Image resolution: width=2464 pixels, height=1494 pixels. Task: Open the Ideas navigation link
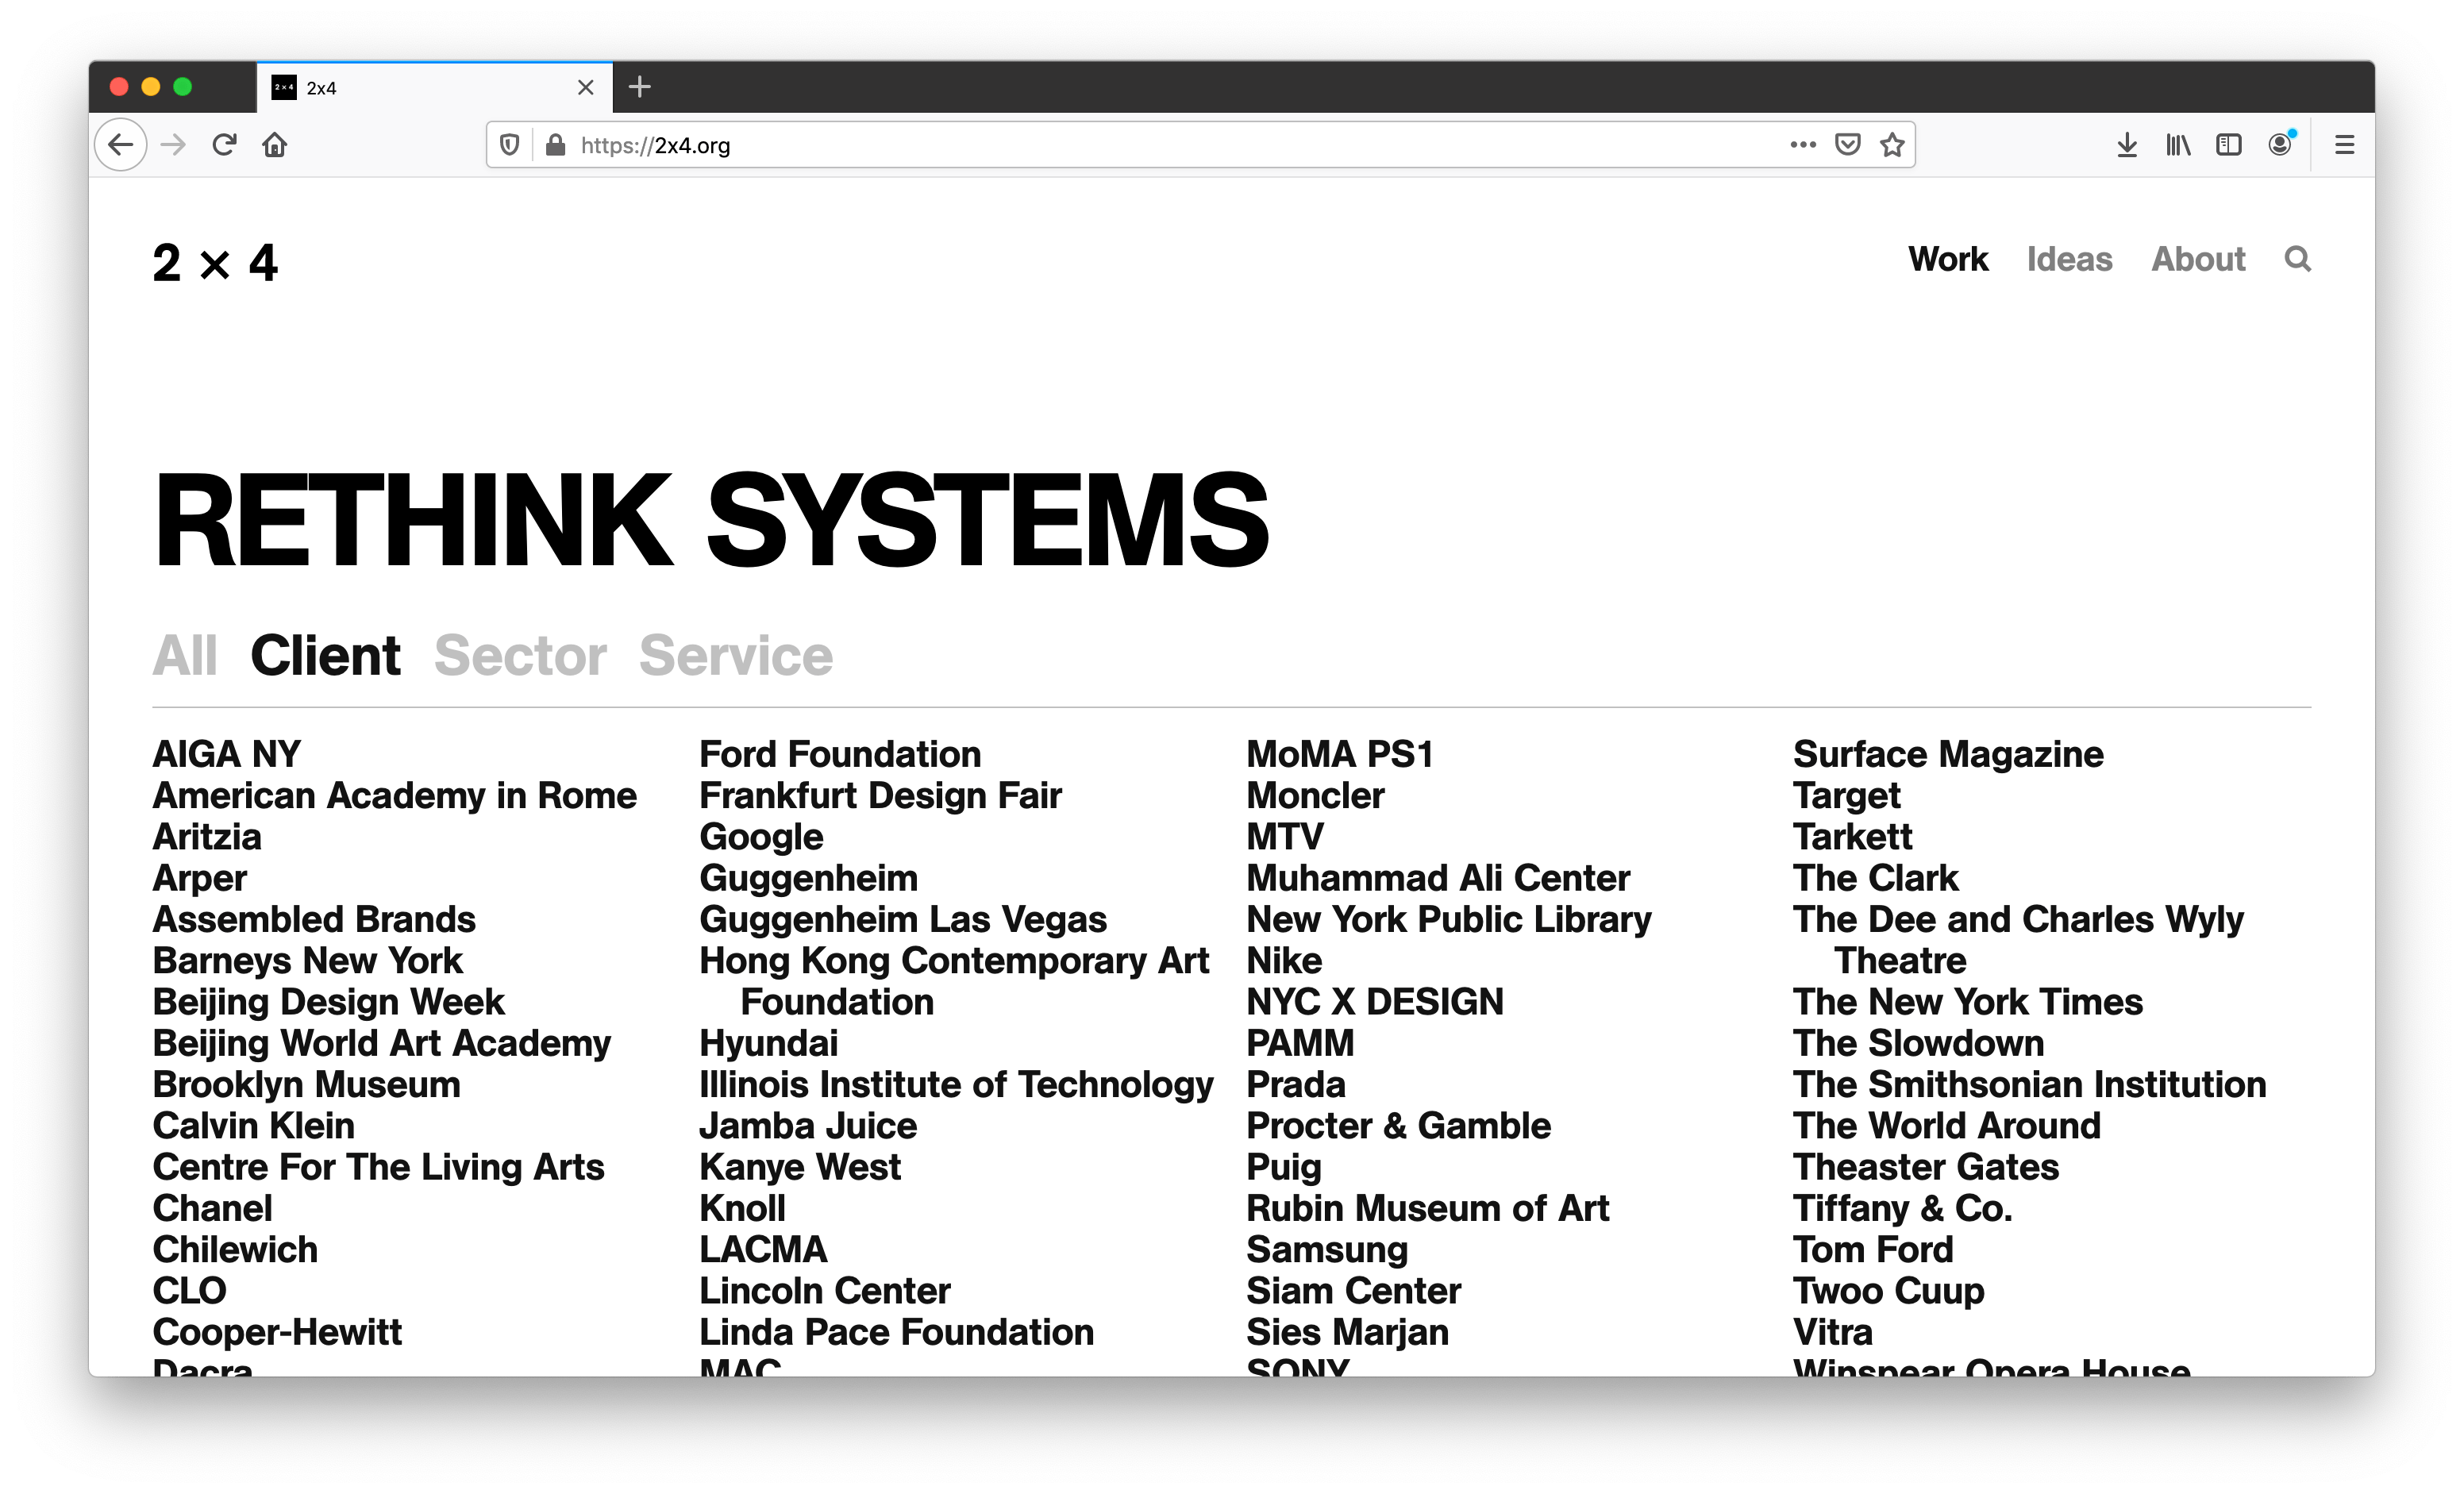pyautogui.click(x=2069, y=259)
